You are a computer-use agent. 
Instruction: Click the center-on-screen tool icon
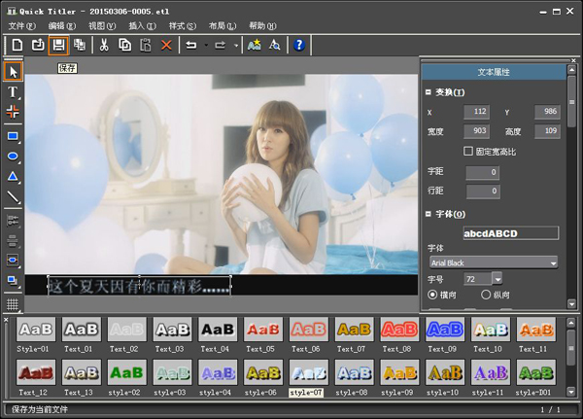tap(13, 260)
